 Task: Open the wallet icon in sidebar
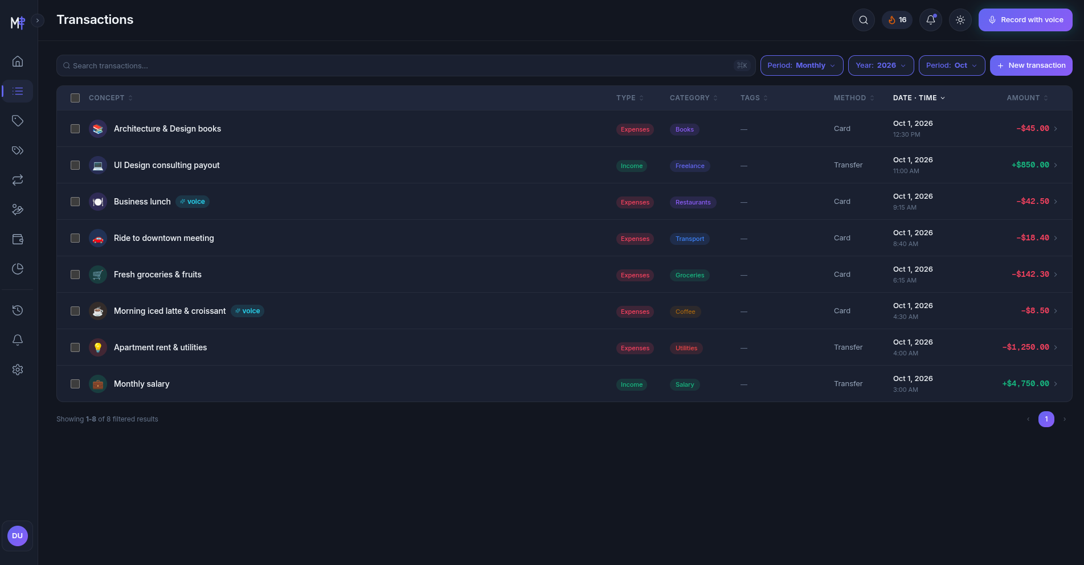[x=18, y=239]
